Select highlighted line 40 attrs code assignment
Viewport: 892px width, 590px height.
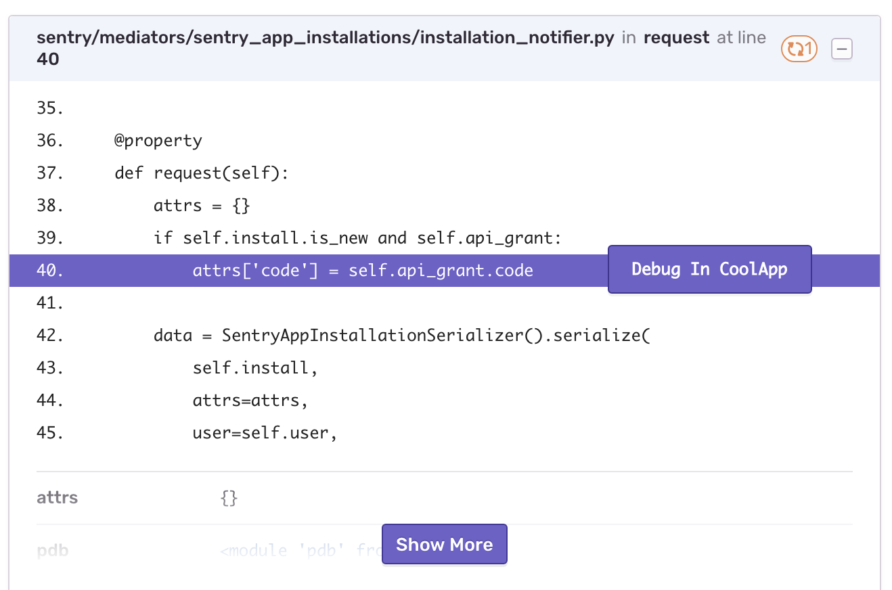click(444, 271)
